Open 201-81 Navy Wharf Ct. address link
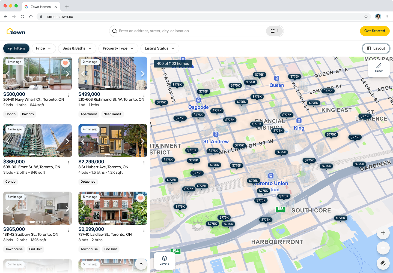Image resolution: width=393 pixels, height=273 pixels. [34, 100]
